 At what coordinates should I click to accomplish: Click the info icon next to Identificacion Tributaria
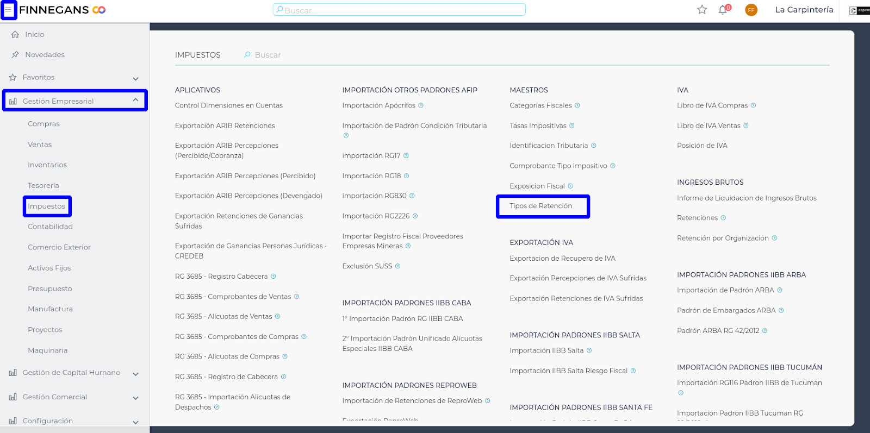coord(594,146)
